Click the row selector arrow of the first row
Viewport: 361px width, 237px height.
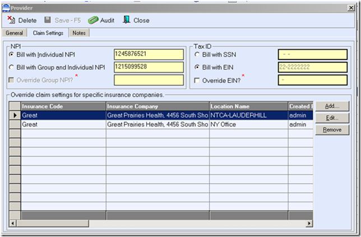click(15, 115)
